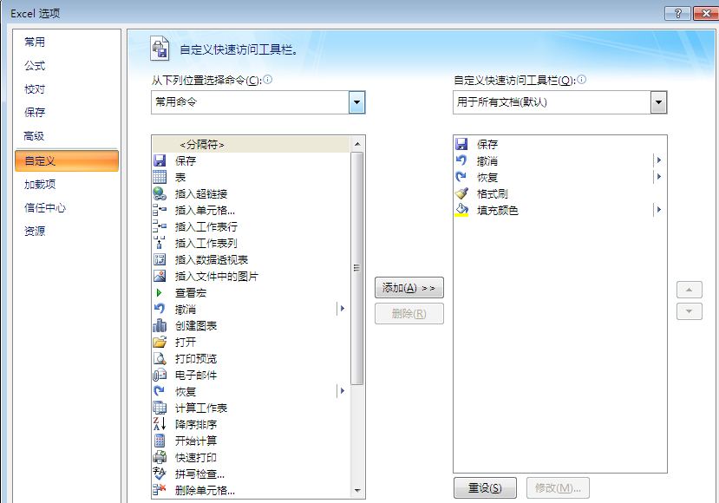The height and width of the screenshot is (503, 719).
Task: Select the 电子邮件 text entry
Action: coord(196,376)
